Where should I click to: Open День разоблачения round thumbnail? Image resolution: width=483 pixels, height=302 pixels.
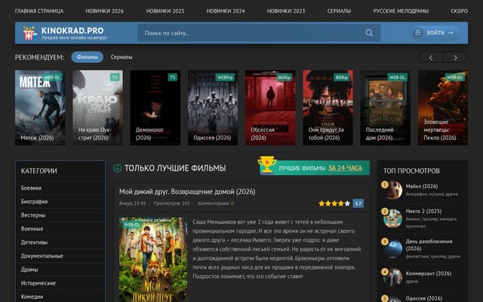click(x=392, y=248)
